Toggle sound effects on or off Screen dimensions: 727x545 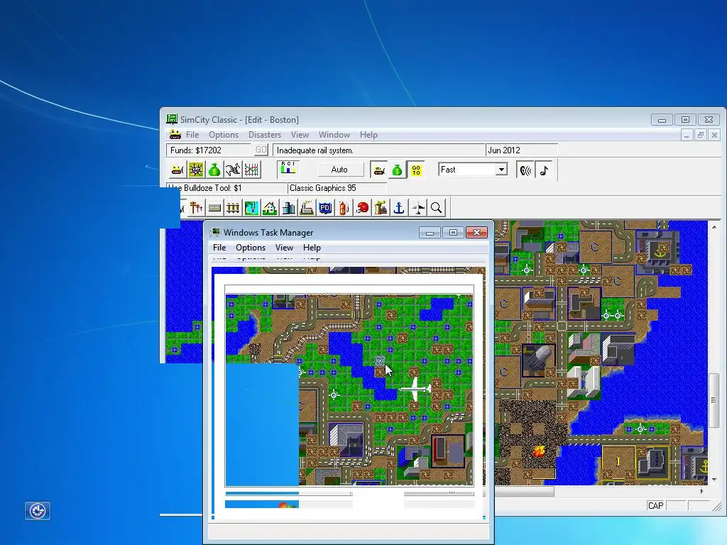pyautogui.click(x=525, y=170)
